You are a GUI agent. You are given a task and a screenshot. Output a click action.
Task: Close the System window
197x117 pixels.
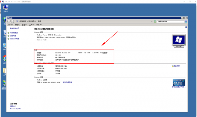coord(186,18)
